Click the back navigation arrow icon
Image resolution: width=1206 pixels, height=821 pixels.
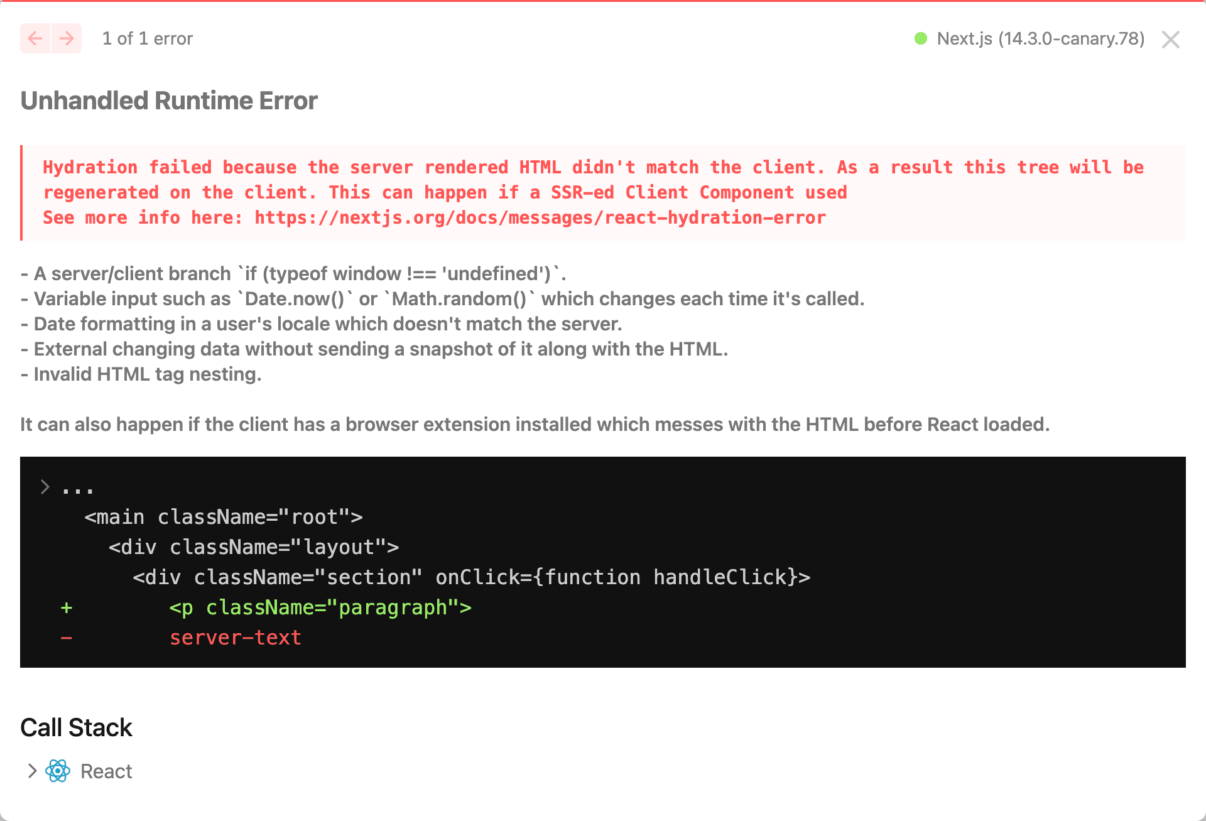click(36, 38)
